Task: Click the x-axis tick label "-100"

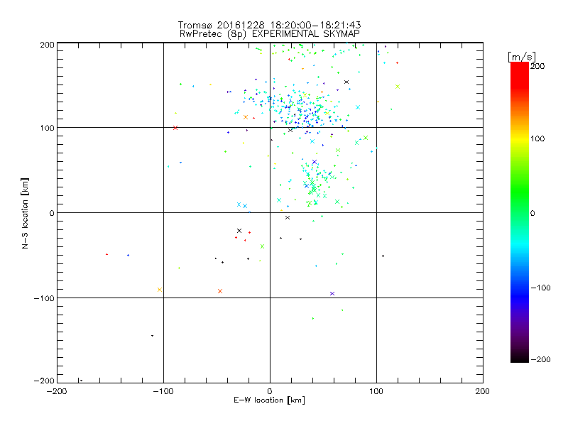Action: click(x=163, y=391)
